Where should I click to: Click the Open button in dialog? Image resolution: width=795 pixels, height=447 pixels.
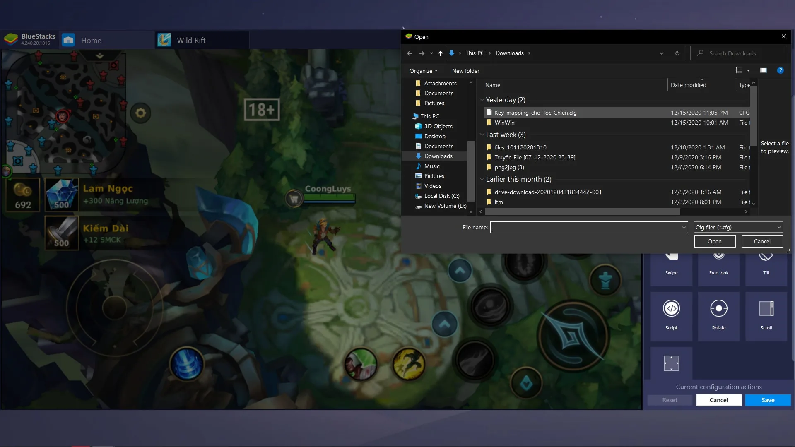pos(714,241)
